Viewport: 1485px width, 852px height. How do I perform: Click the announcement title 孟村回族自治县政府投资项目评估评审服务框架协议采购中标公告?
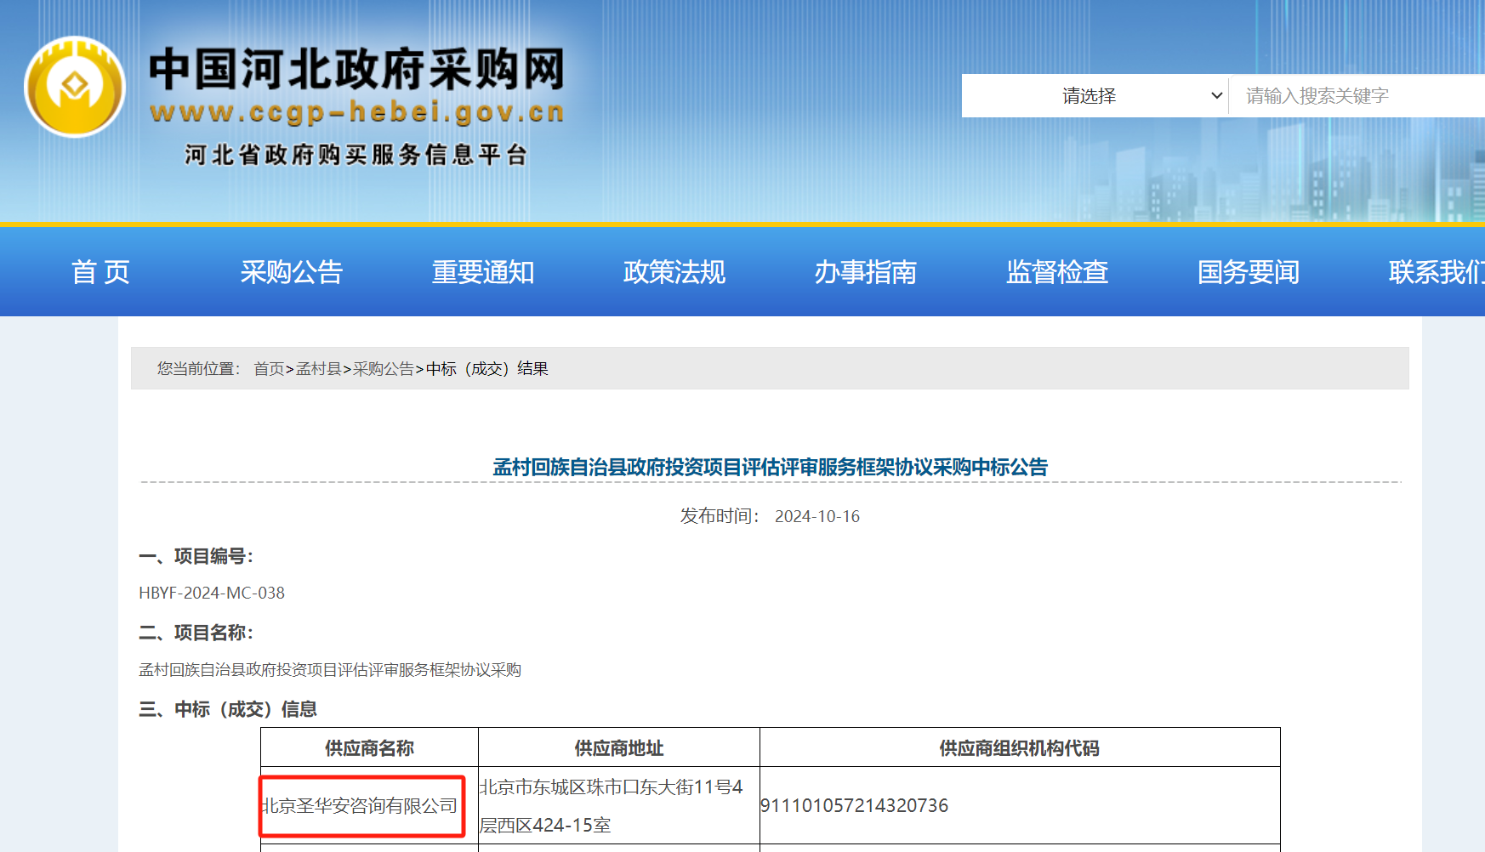click(771, 467)
